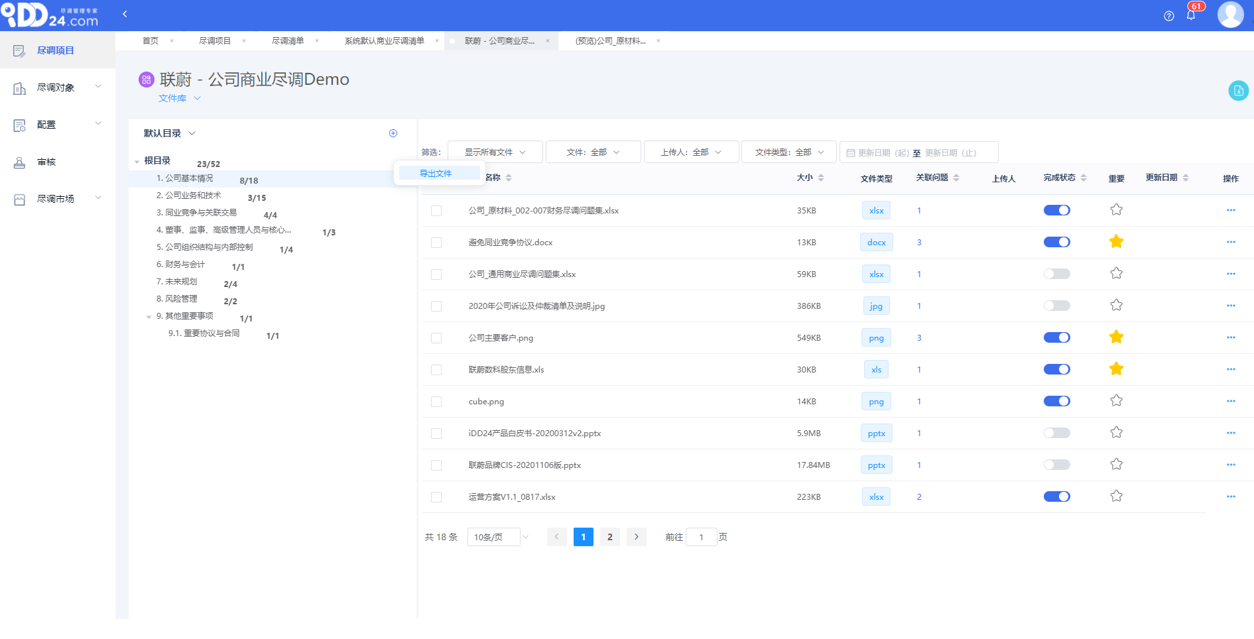Screen dimensions: 1254x639
Task: Select 导出文件 from the popup menu
Action: (x=439, y=173)
